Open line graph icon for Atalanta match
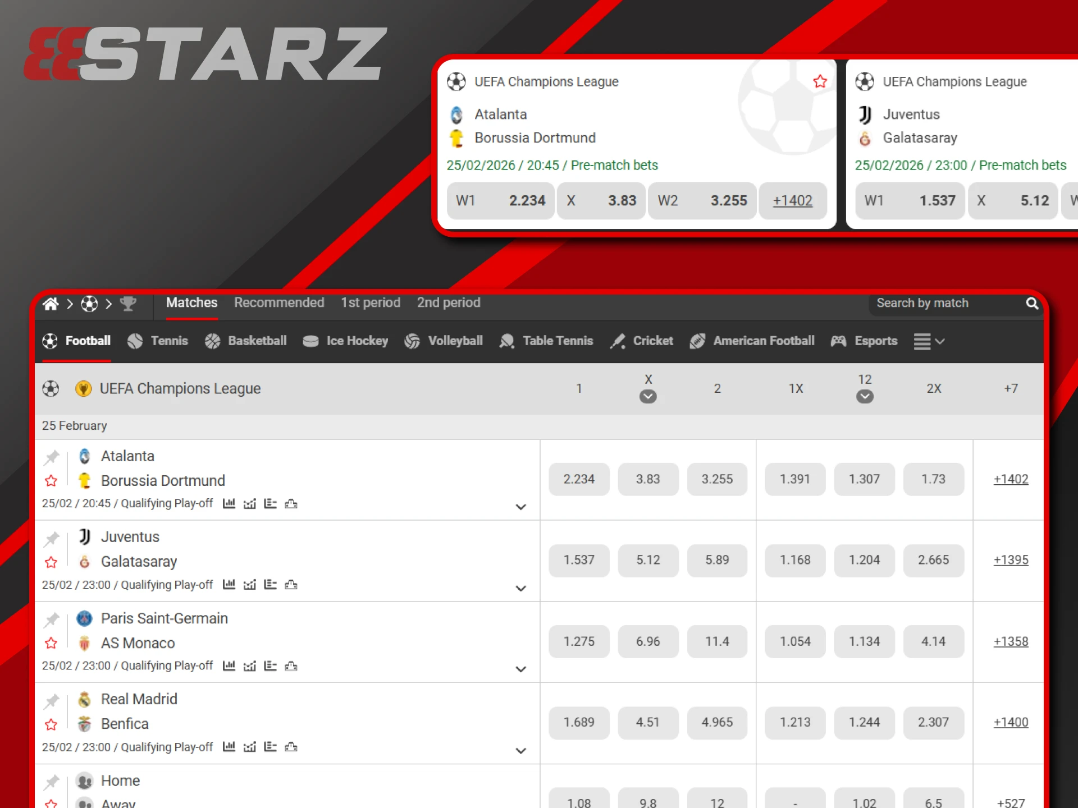The width and height of the screenshot is (1078, 808). [x=250, y=503]
